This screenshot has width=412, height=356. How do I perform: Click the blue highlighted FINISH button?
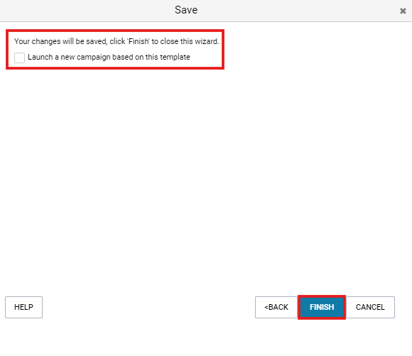(x=322, y=307)
